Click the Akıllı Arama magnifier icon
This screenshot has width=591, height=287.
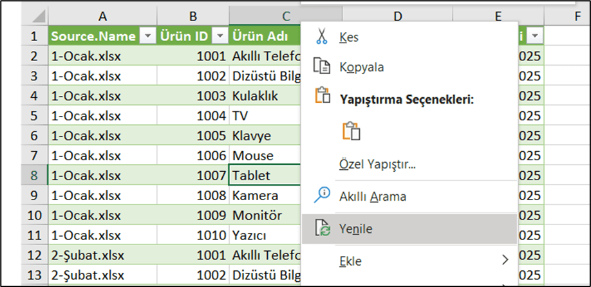pyautogui.click(x=321, y=196)
